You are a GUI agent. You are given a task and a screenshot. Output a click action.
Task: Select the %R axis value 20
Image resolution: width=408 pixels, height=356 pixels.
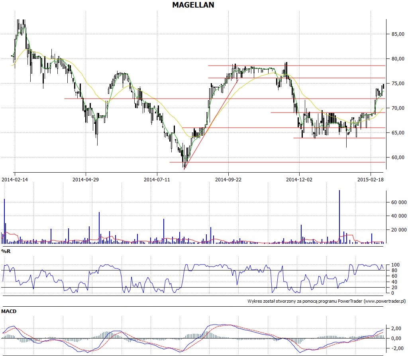(394, 288)
